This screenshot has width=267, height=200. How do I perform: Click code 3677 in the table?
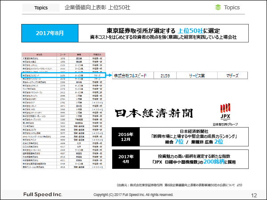(63, 133)
